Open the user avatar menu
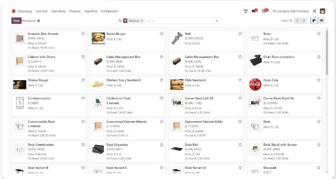This screenshot has width=336, height=179. coord(322,11)
